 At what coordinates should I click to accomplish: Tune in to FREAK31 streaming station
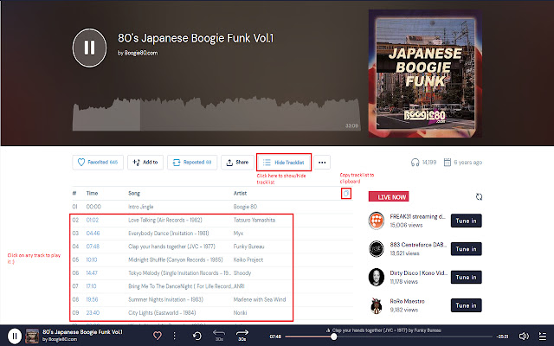coord(466,221)
